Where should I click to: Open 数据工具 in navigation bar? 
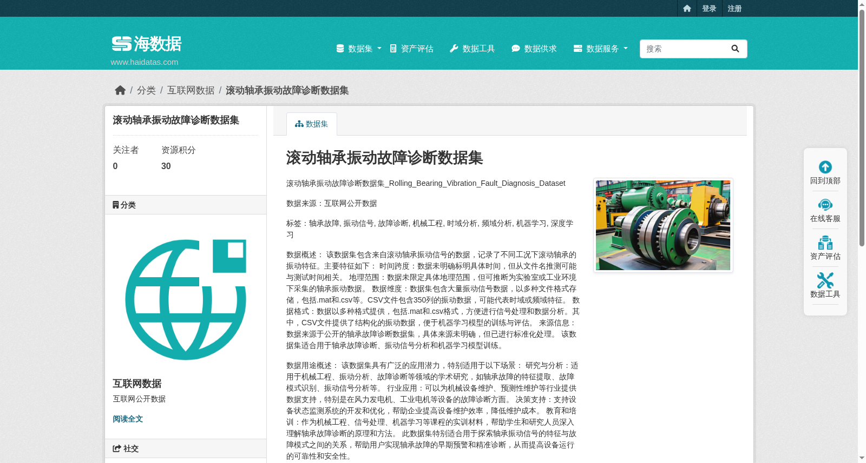[472, 49]
